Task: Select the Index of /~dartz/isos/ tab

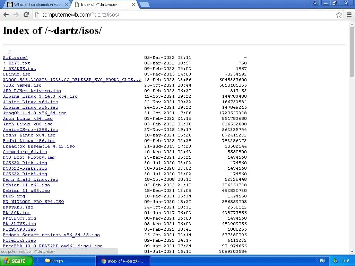Action: [x=104, y=5]
